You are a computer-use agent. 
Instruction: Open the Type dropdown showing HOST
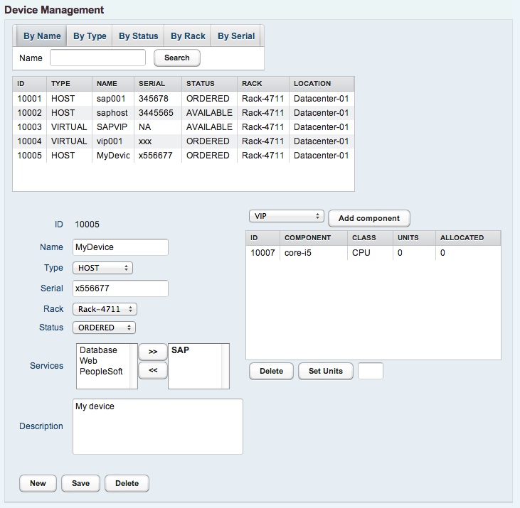(102, 268)
